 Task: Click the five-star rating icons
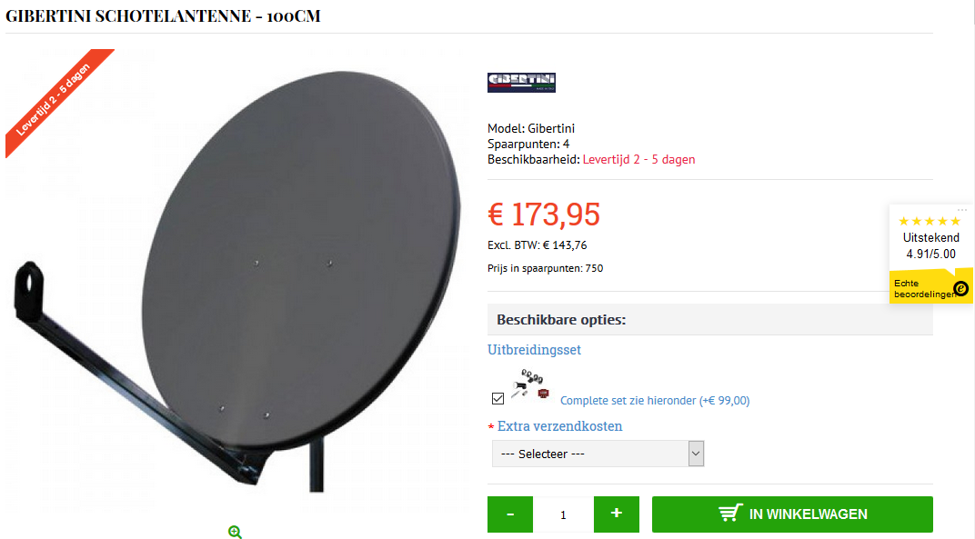tap(930, 221)
